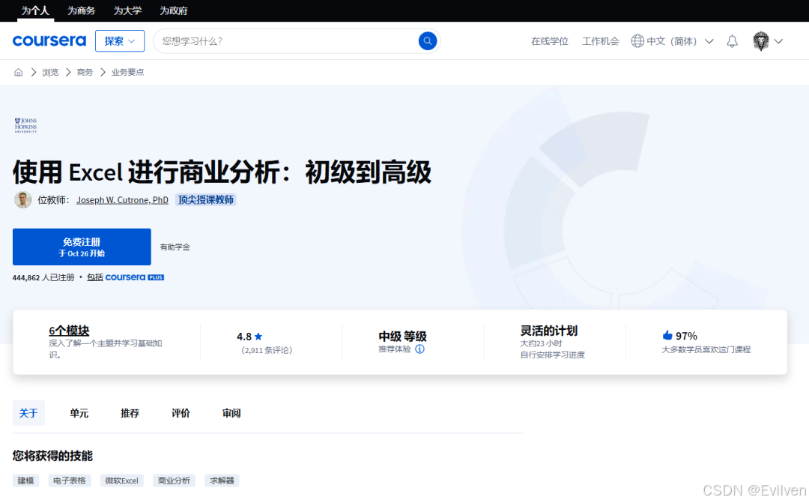The image size is (809, 503).
Task: Open instructor Joseph W. Cutrone, PhD link
Action: [x=122, y=200]
